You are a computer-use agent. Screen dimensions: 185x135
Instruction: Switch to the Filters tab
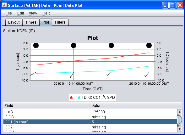coord(60,22)
